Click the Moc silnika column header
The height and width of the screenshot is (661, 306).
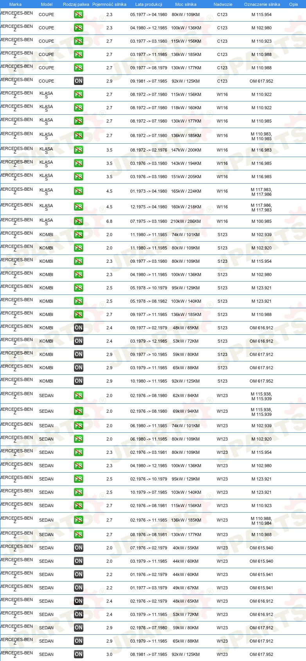[x=186, y=4]
